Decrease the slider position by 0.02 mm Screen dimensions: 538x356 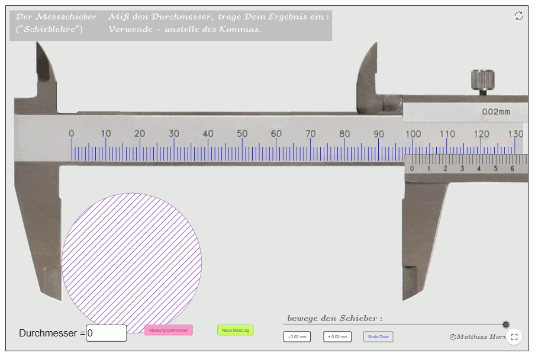click(297, 337)
